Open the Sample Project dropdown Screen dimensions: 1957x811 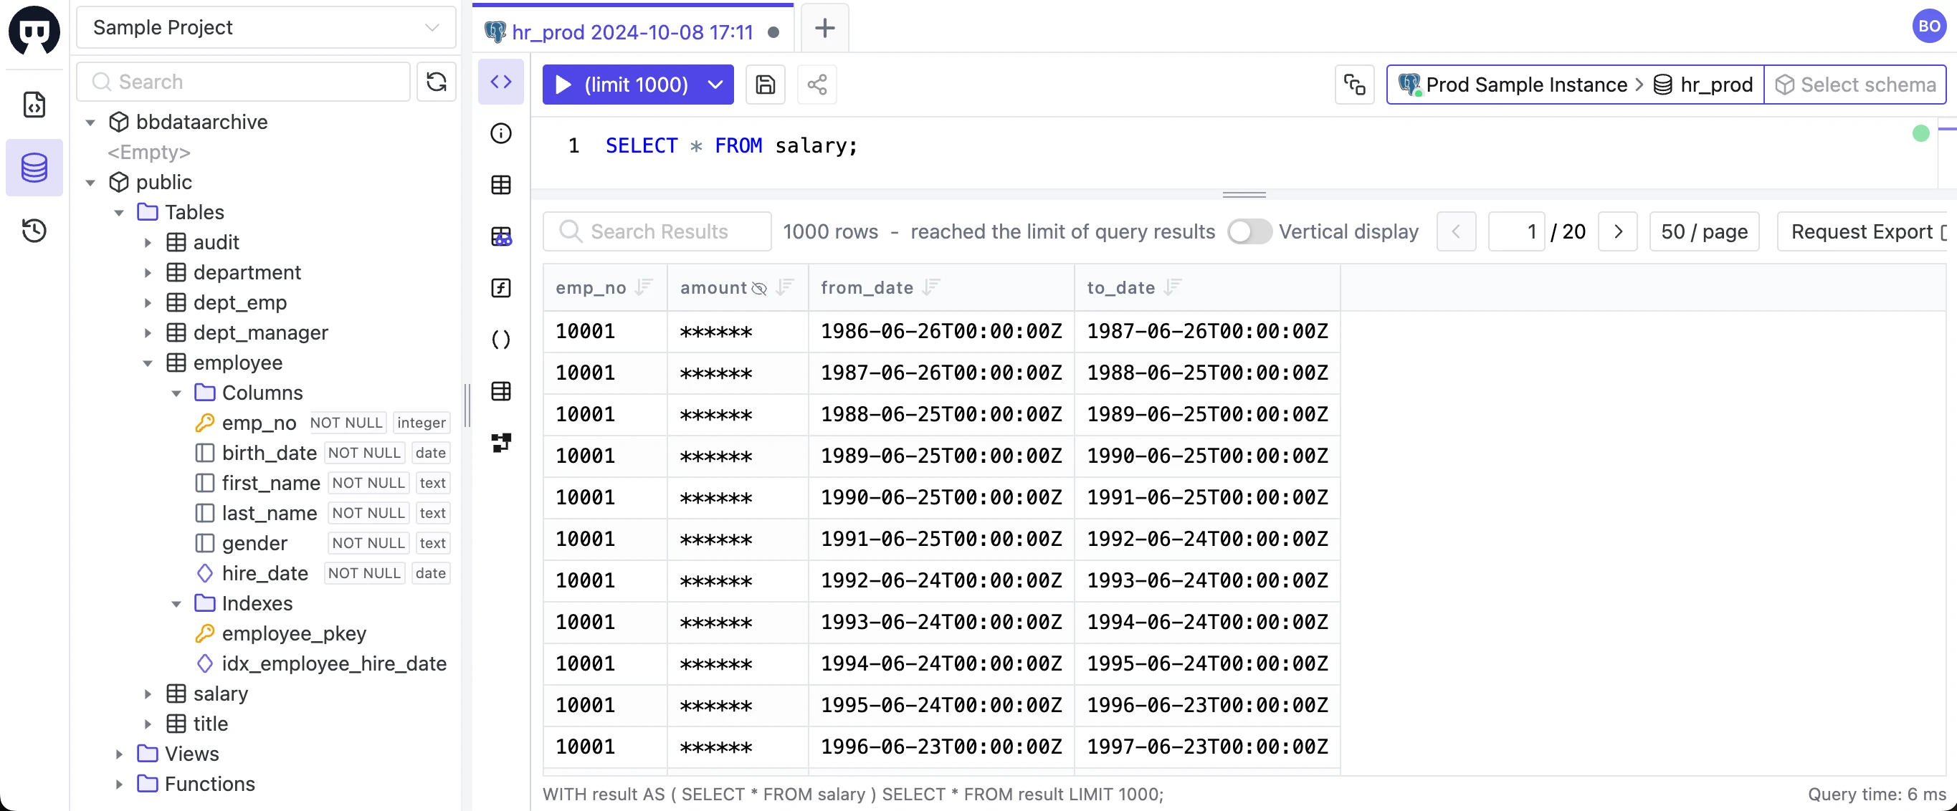pos(266,27)
